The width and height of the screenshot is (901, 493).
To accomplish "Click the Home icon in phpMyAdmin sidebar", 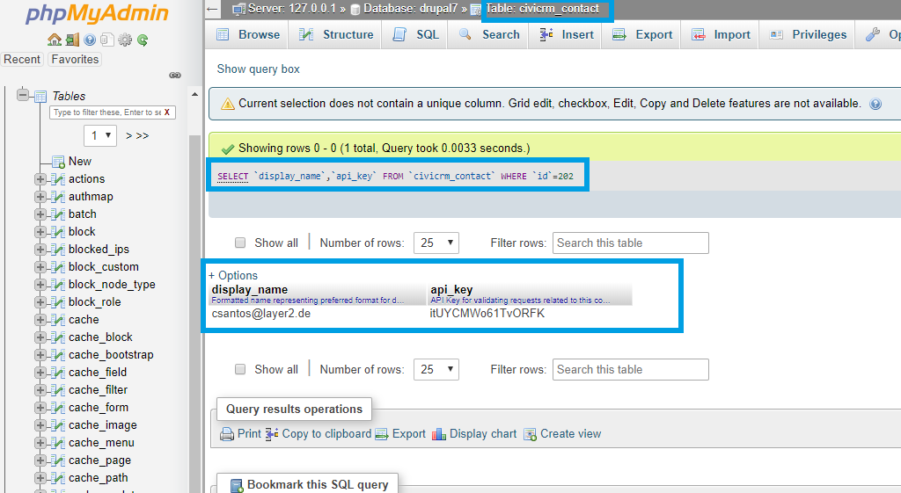I will 55,40.
